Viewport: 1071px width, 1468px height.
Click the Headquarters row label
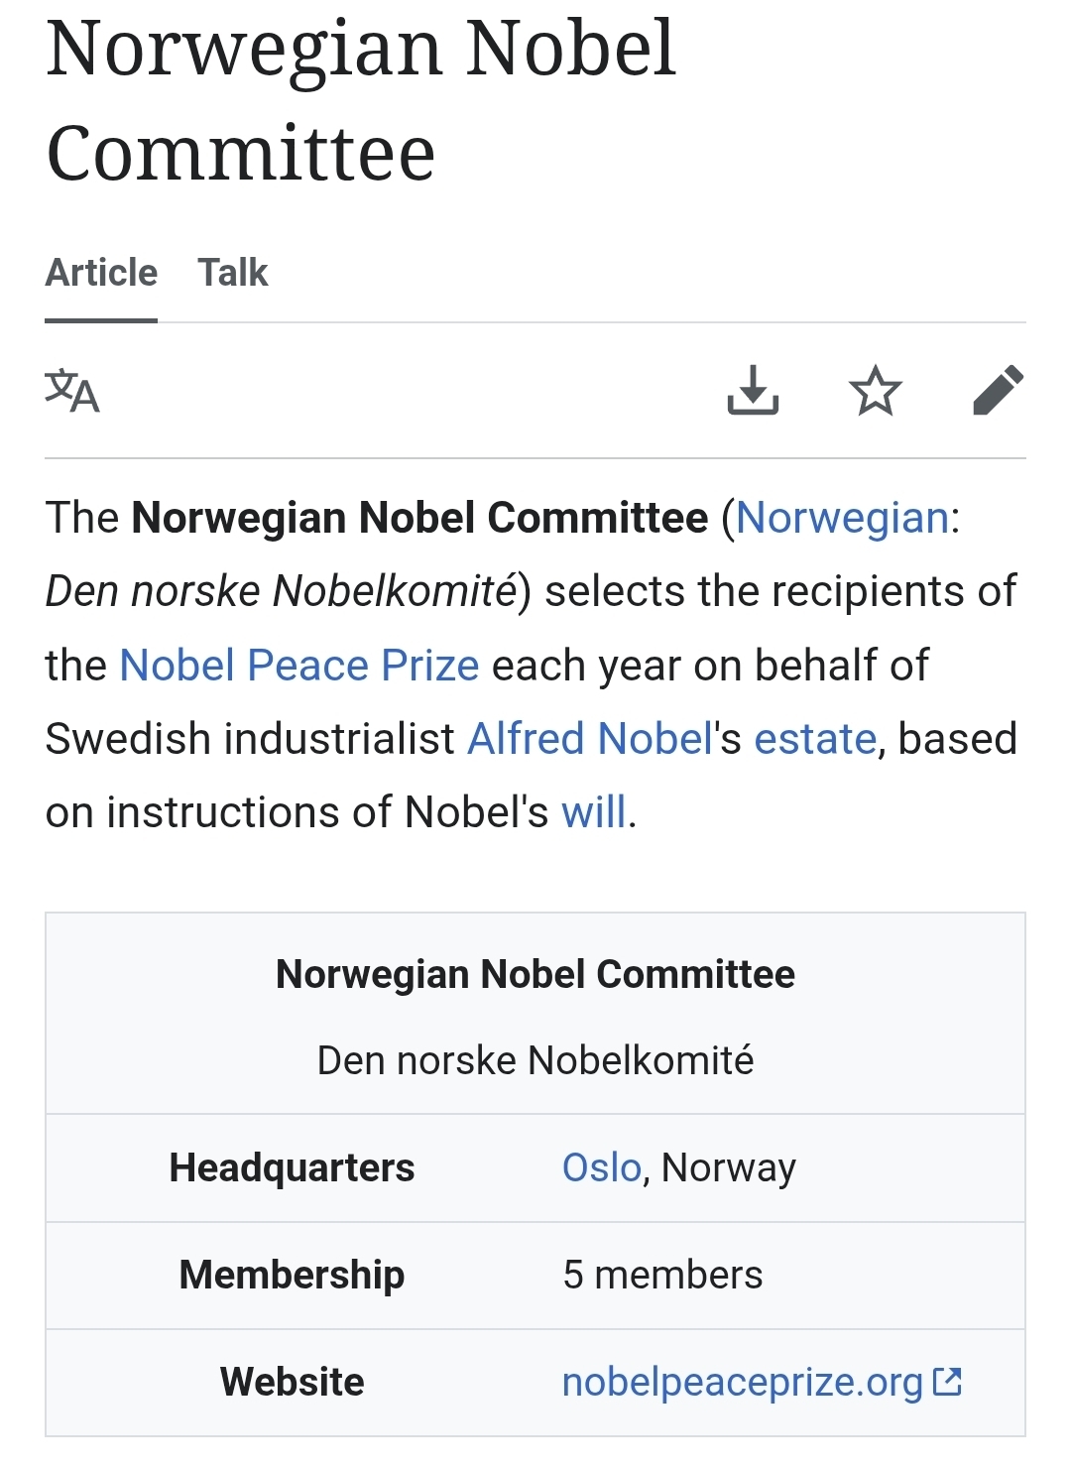point(292,1167)
